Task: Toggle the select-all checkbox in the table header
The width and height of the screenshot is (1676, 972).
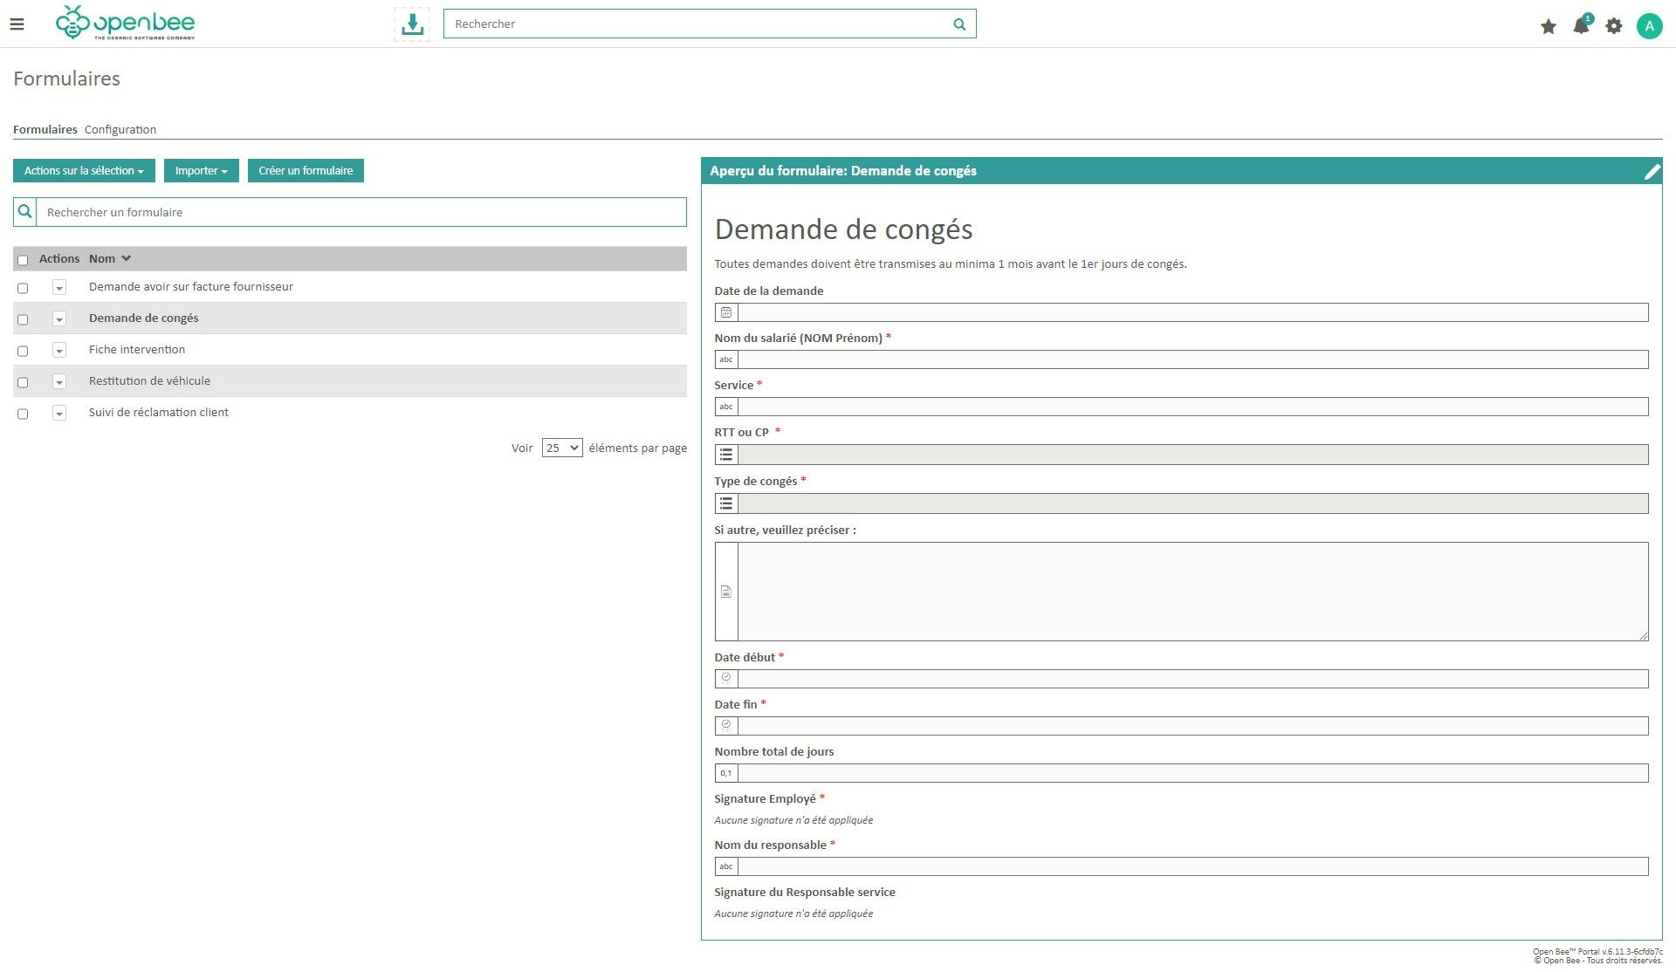Action: click(x=23, y=259)
